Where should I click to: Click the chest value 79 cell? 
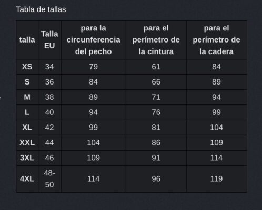94,67
